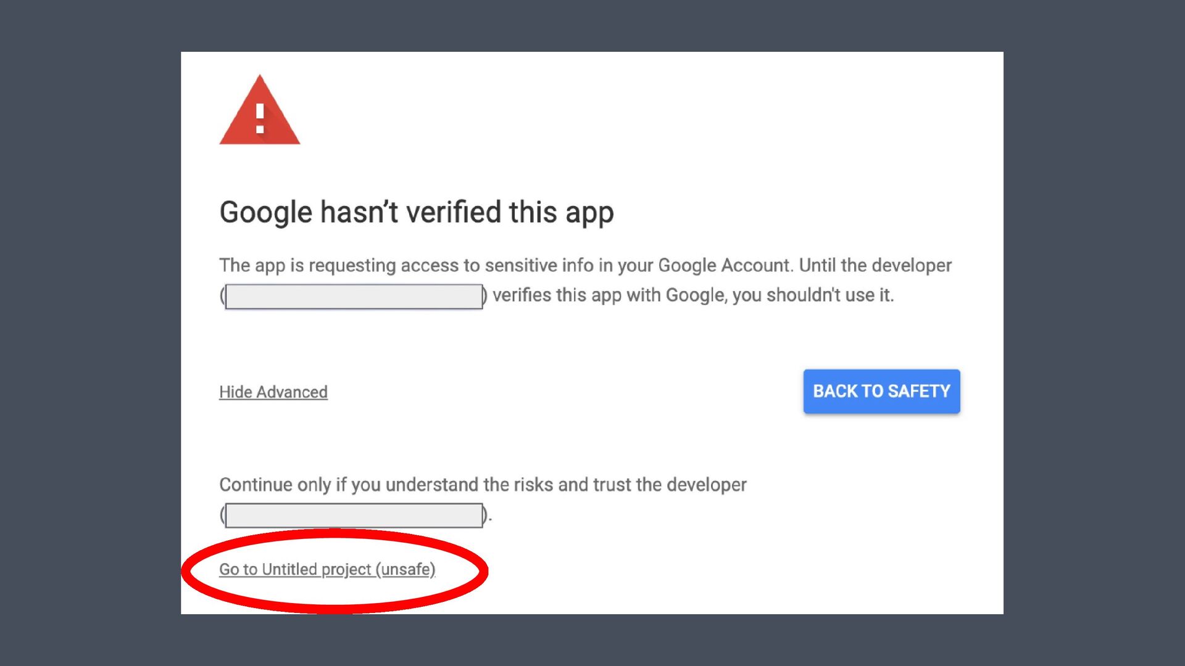Click "trust the developer" in the Continue sentence

point(670,485)
